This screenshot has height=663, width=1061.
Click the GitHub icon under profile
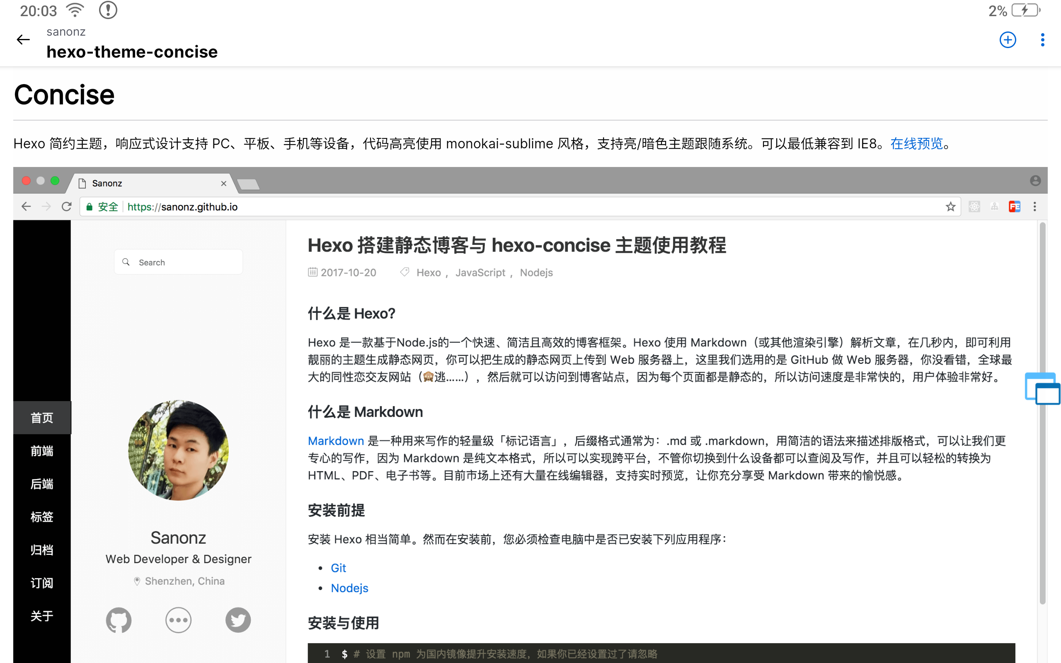[119, 619]
